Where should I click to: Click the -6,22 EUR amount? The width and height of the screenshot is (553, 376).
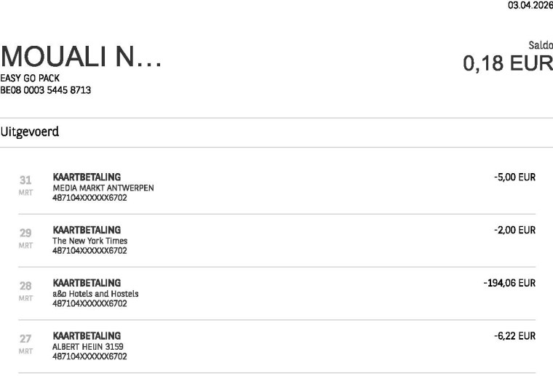[x=514, y=336]
